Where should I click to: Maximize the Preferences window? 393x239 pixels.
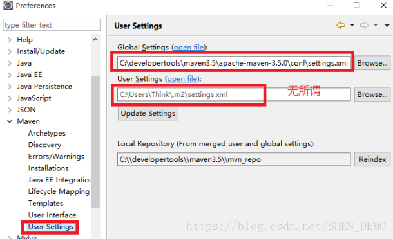click(356, 5)
